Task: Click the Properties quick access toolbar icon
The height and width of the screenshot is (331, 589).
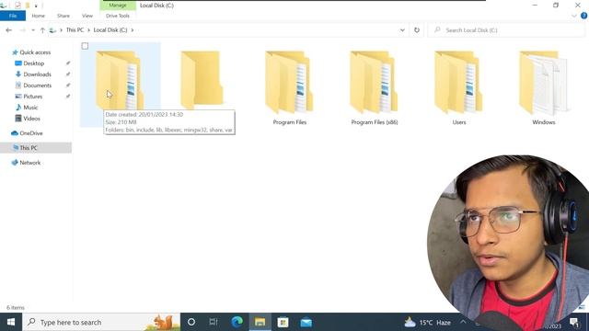Action: tap(17, 6)
